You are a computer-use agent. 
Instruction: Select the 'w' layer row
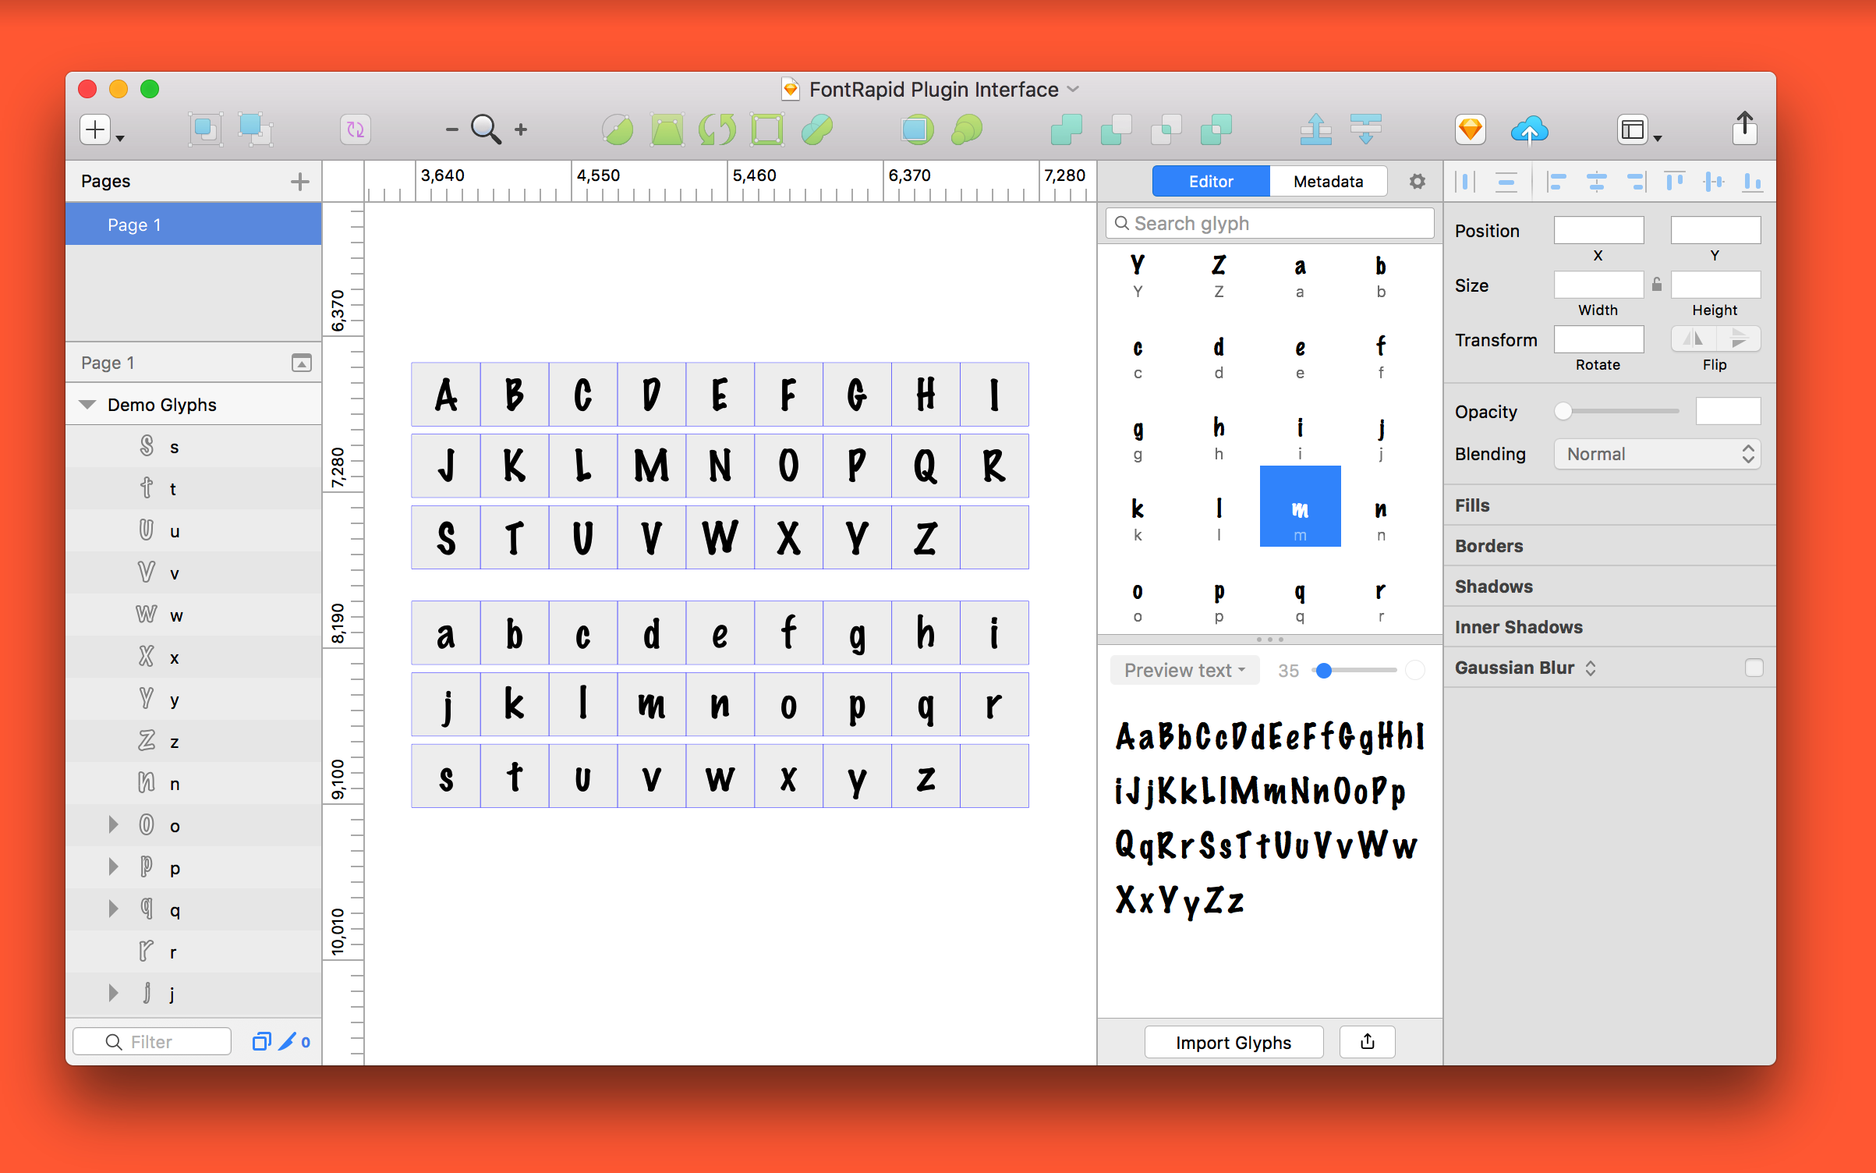pos(193,615)
